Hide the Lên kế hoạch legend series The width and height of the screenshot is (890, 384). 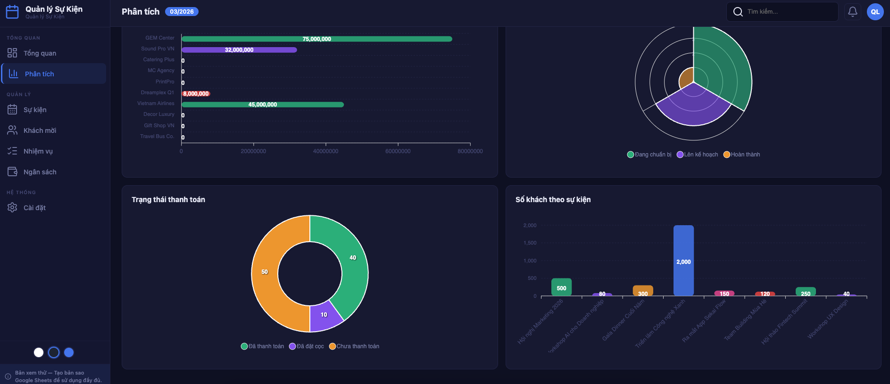click(x=697, y=155)
